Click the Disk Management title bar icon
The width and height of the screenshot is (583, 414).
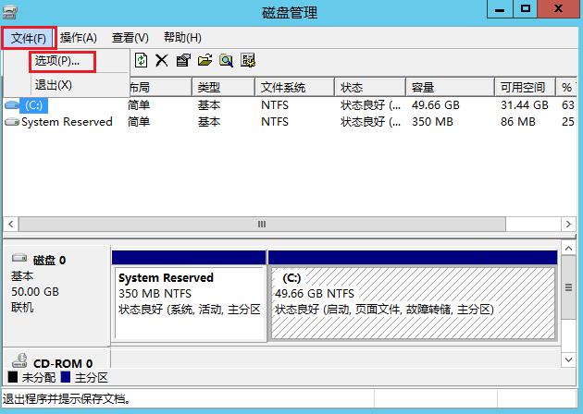tap(9, 12)
